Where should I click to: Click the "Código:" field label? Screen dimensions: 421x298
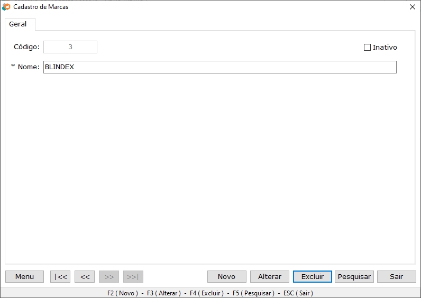coord(26,47)
